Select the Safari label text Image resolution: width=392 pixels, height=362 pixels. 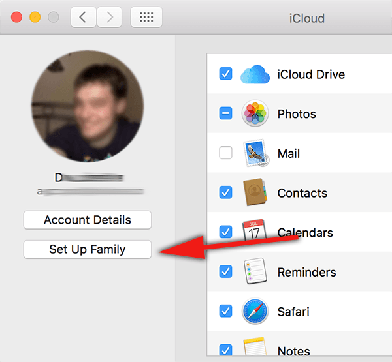(x=293, y=312)
